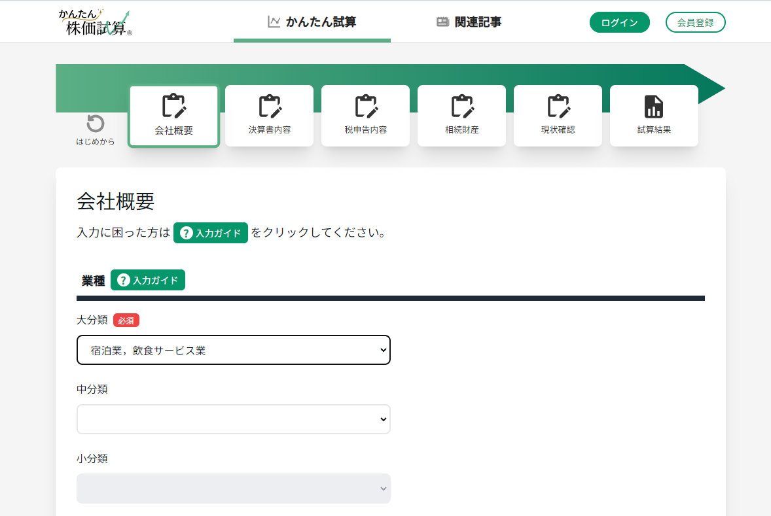771x516 pixels.
Task: Click 入力ガイド button in the instruction sentence
Action: 211,233
